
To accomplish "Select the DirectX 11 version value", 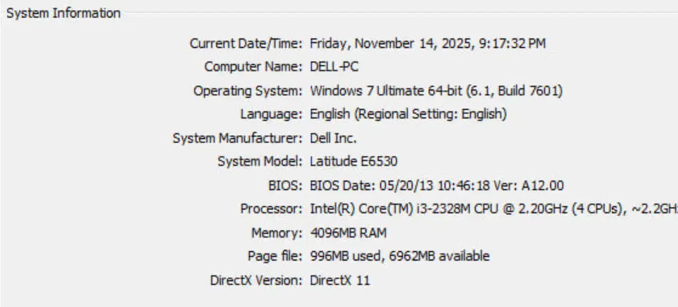I will [x=339, y=280].
